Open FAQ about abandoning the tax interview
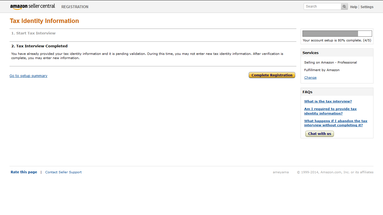 (336, 123)
